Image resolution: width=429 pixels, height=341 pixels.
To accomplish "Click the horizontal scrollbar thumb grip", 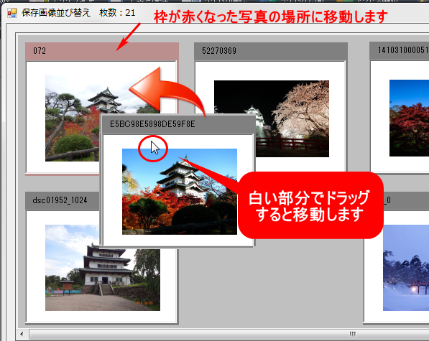I will pos(352,334).
